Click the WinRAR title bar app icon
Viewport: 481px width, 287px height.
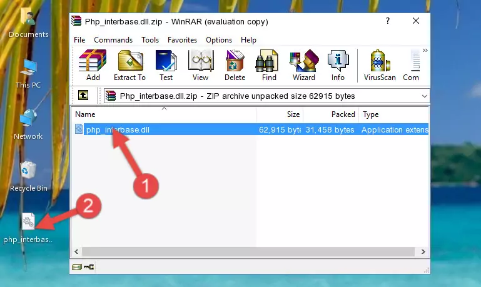(76, 21)
